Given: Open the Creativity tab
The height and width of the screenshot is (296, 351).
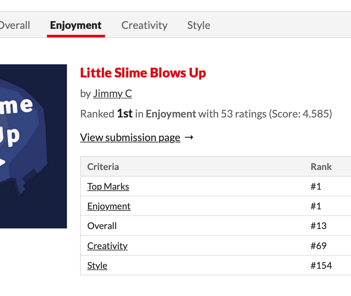Looking at the screenshot, I should click(x=144, y=25).
